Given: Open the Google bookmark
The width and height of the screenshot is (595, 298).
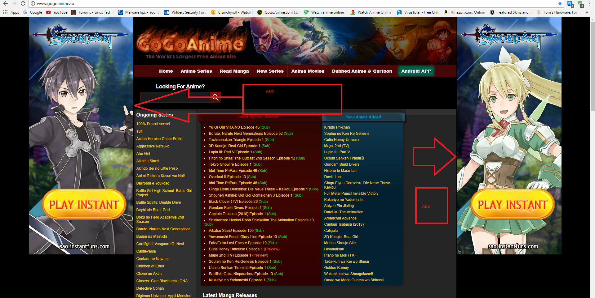Looking at the screenshot, I should pos(33,12).
